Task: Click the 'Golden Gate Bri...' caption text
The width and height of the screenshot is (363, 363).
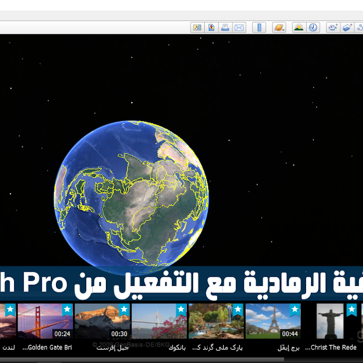Action: 47,347
